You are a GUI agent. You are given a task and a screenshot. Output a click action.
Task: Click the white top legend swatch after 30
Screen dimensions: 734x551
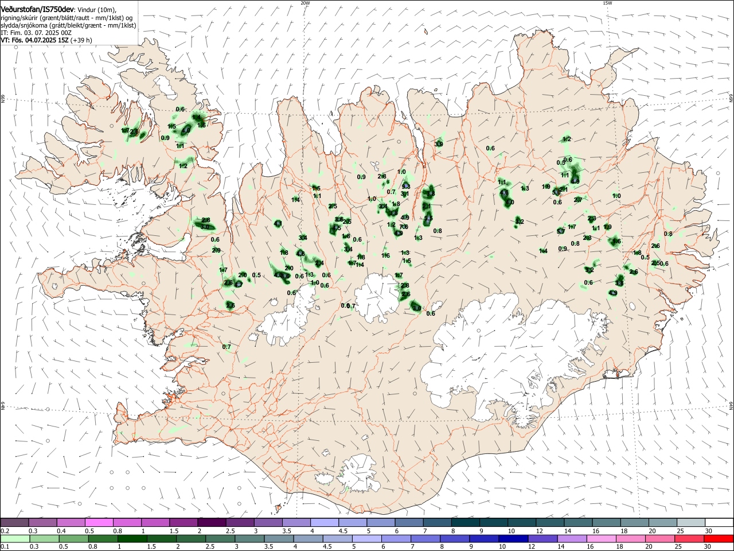(x=719, y=522)
